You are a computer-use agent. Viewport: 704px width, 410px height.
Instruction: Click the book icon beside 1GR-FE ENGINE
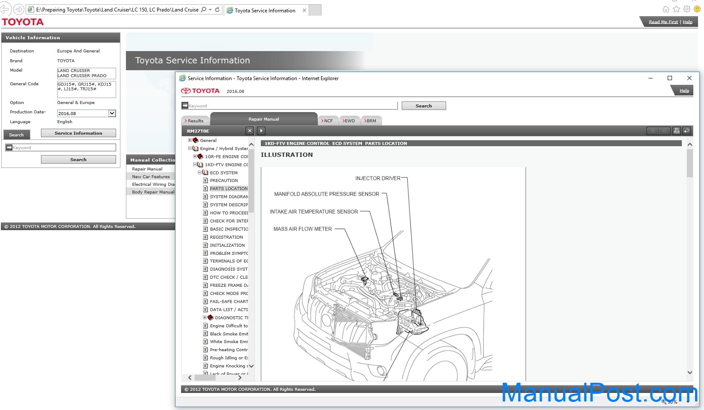[200, 156]
